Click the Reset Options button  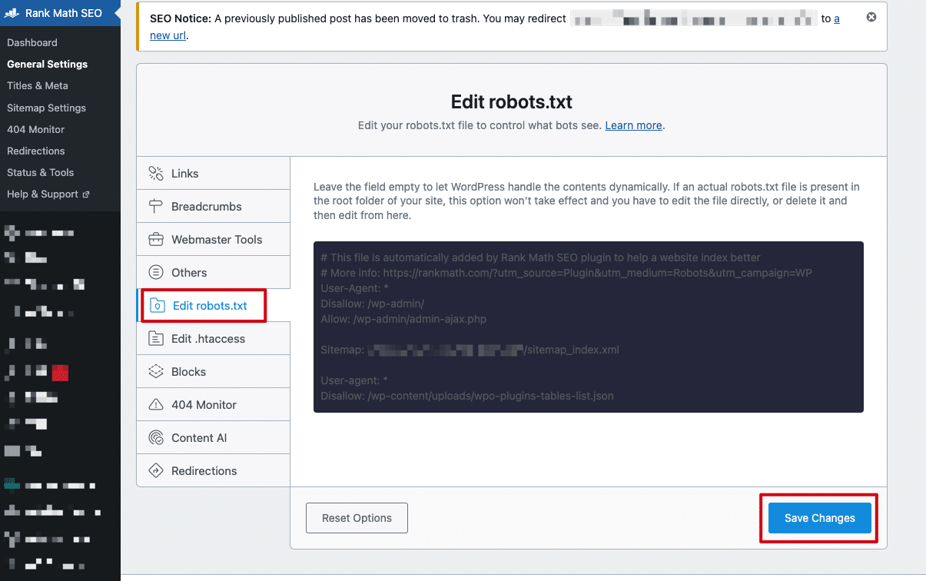(x=357, y=518)
